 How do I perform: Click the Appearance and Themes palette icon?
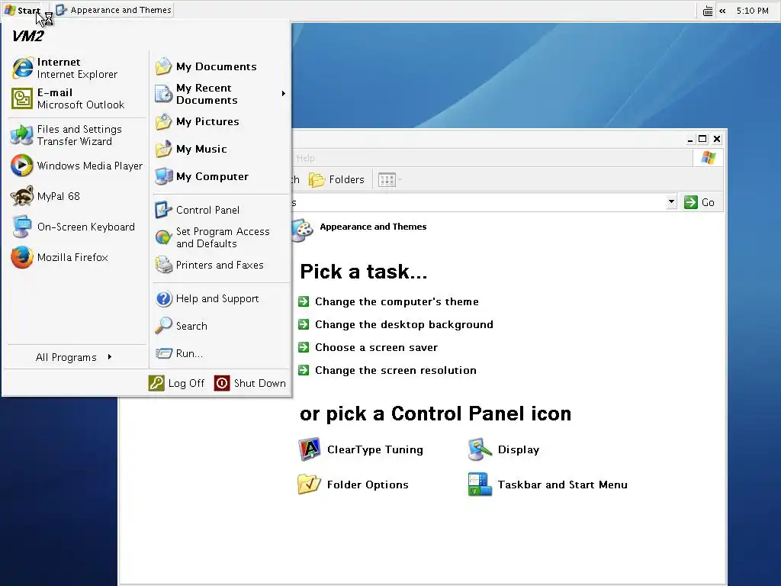(x=302, y=230)
